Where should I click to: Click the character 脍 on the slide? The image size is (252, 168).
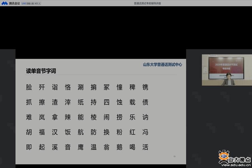coord(29,87)
